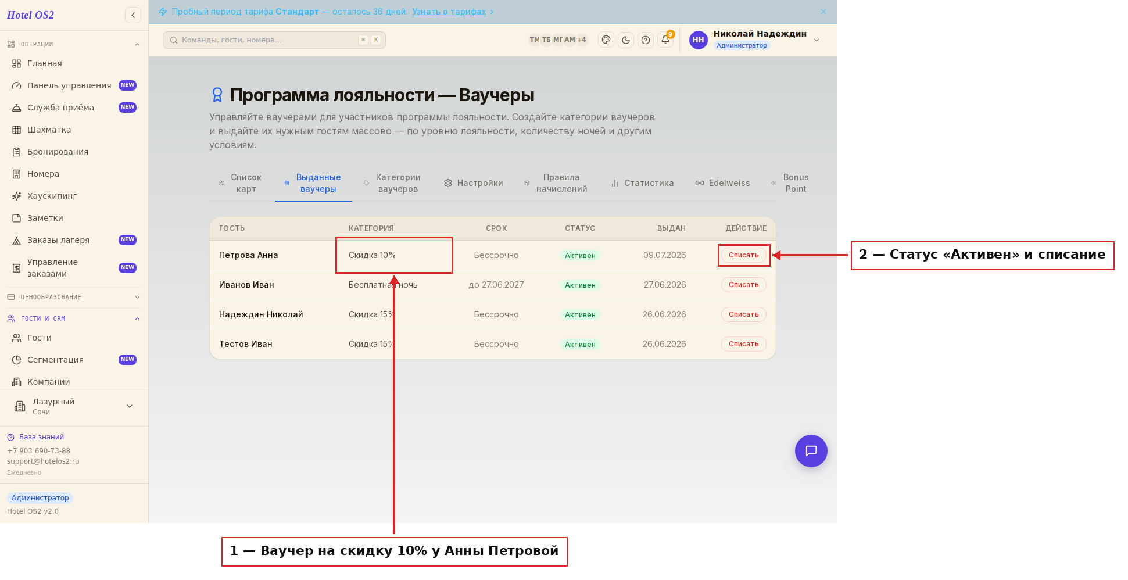Open the Edelweiss tab
This screenshot has height=580, width=1128.
tap(723, 183)
